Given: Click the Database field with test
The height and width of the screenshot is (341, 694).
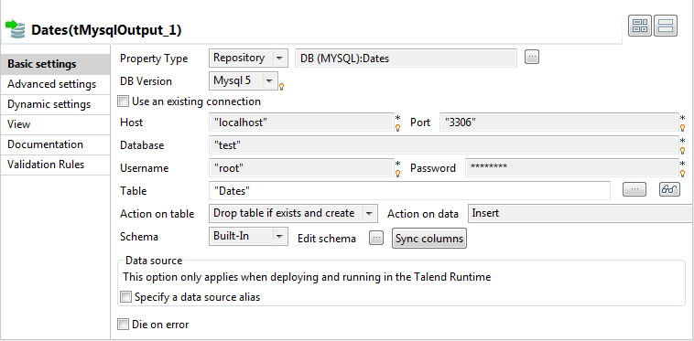Looking at the screenshot, I should (x=444, y=144).
